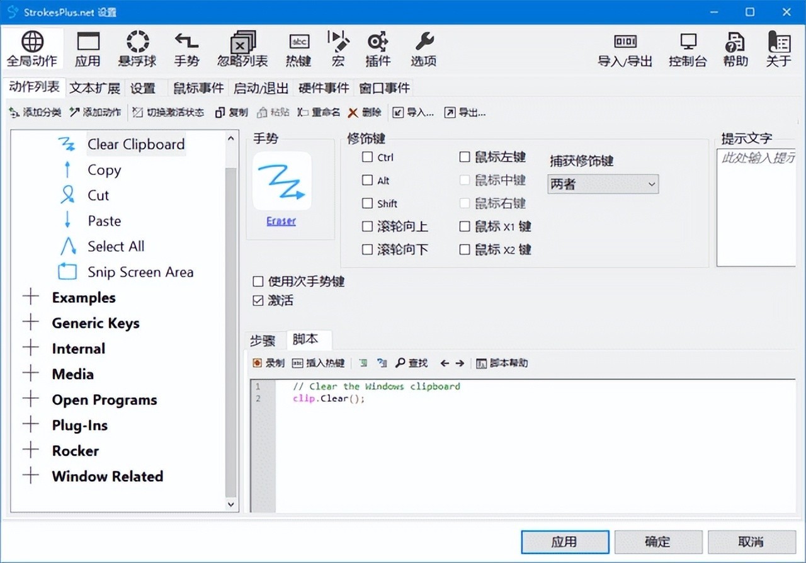Switch to the 文本扩展 tab

[x=94, y=88]
